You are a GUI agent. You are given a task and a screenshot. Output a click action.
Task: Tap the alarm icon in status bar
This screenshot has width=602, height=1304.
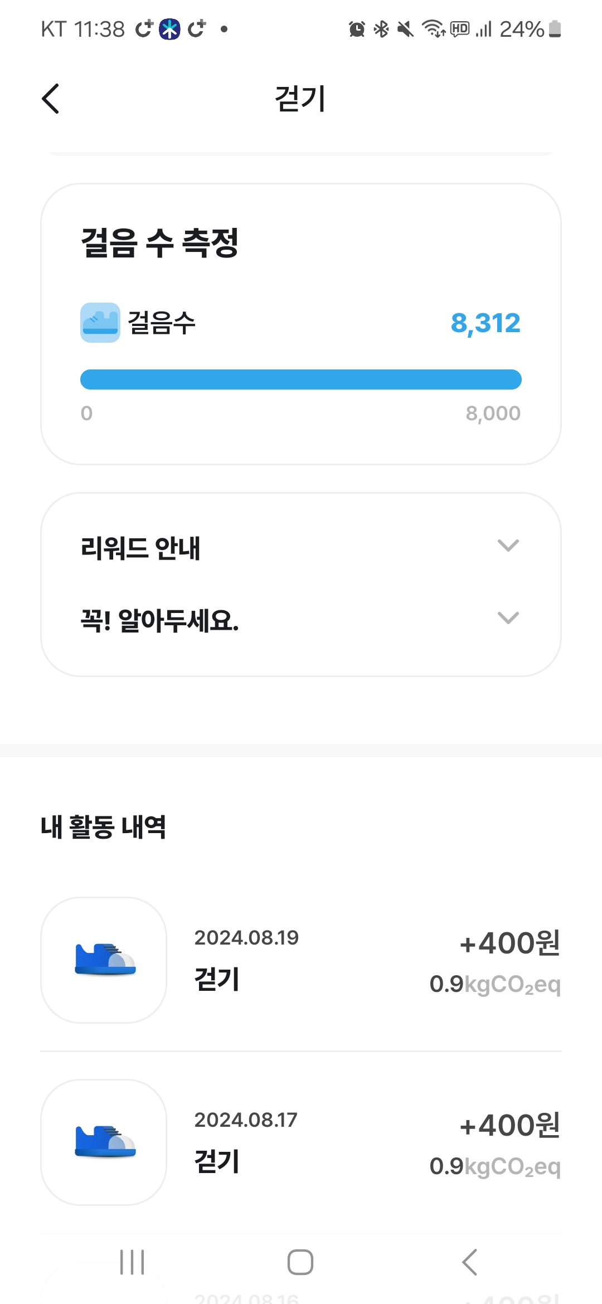pyautogui.click(x=357, y=29)
